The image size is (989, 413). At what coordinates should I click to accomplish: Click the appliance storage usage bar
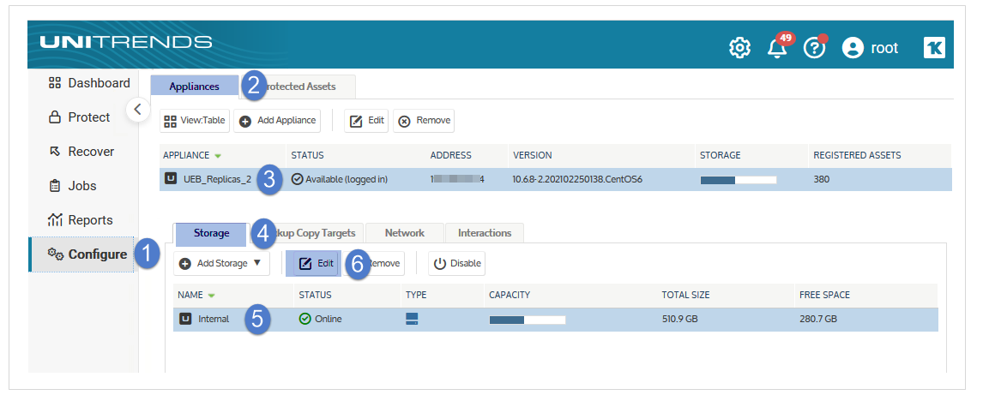pyautogui.click(x=738, y=180)
